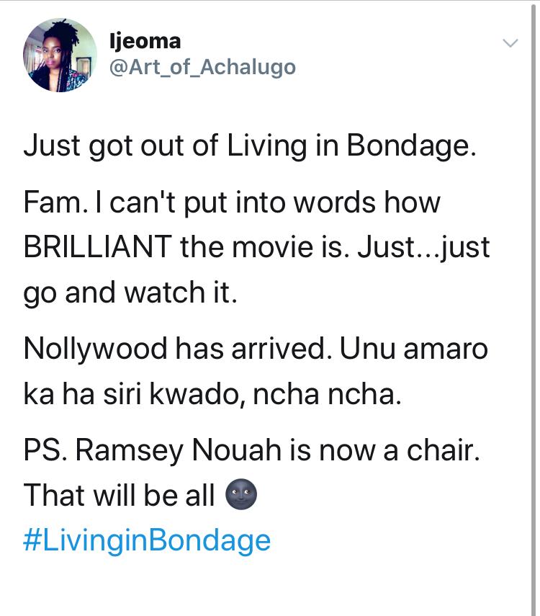Click Ijeoma's profile avatar photo
The width and height of the screenshot is (540, 616).
[60, 55]
